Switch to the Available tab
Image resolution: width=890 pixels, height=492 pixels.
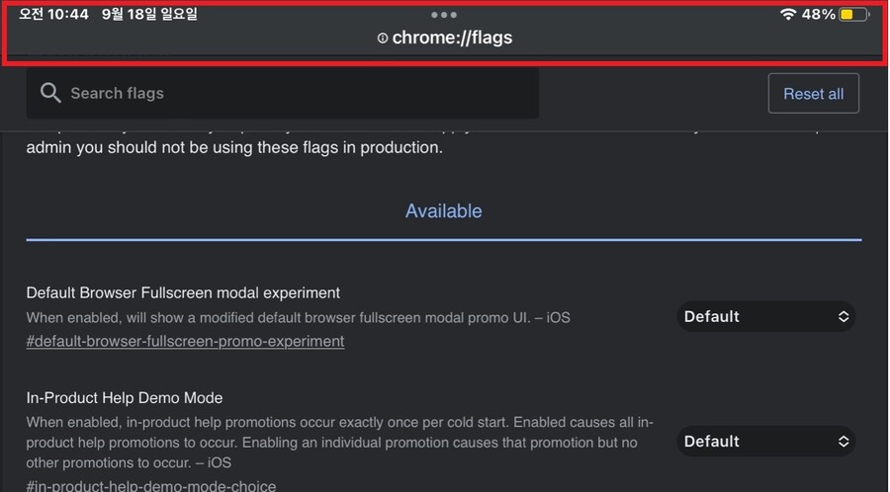[x=444, y=210]
